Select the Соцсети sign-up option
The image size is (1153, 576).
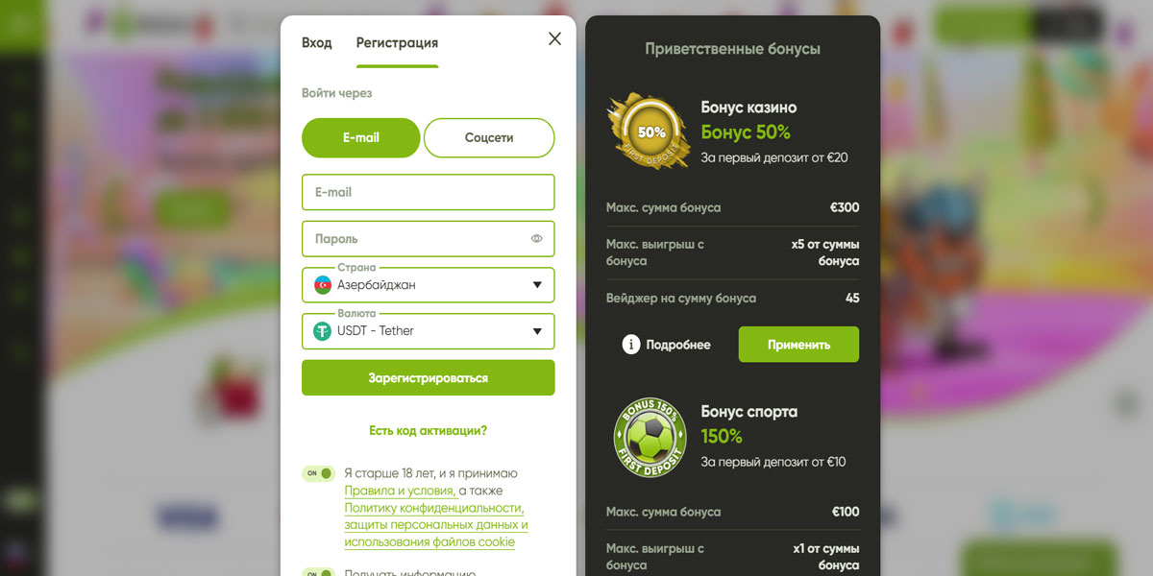pos(489,137)
